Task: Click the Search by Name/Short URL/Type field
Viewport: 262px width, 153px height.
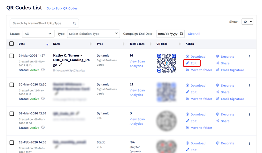Action: (x=44, y=23)
